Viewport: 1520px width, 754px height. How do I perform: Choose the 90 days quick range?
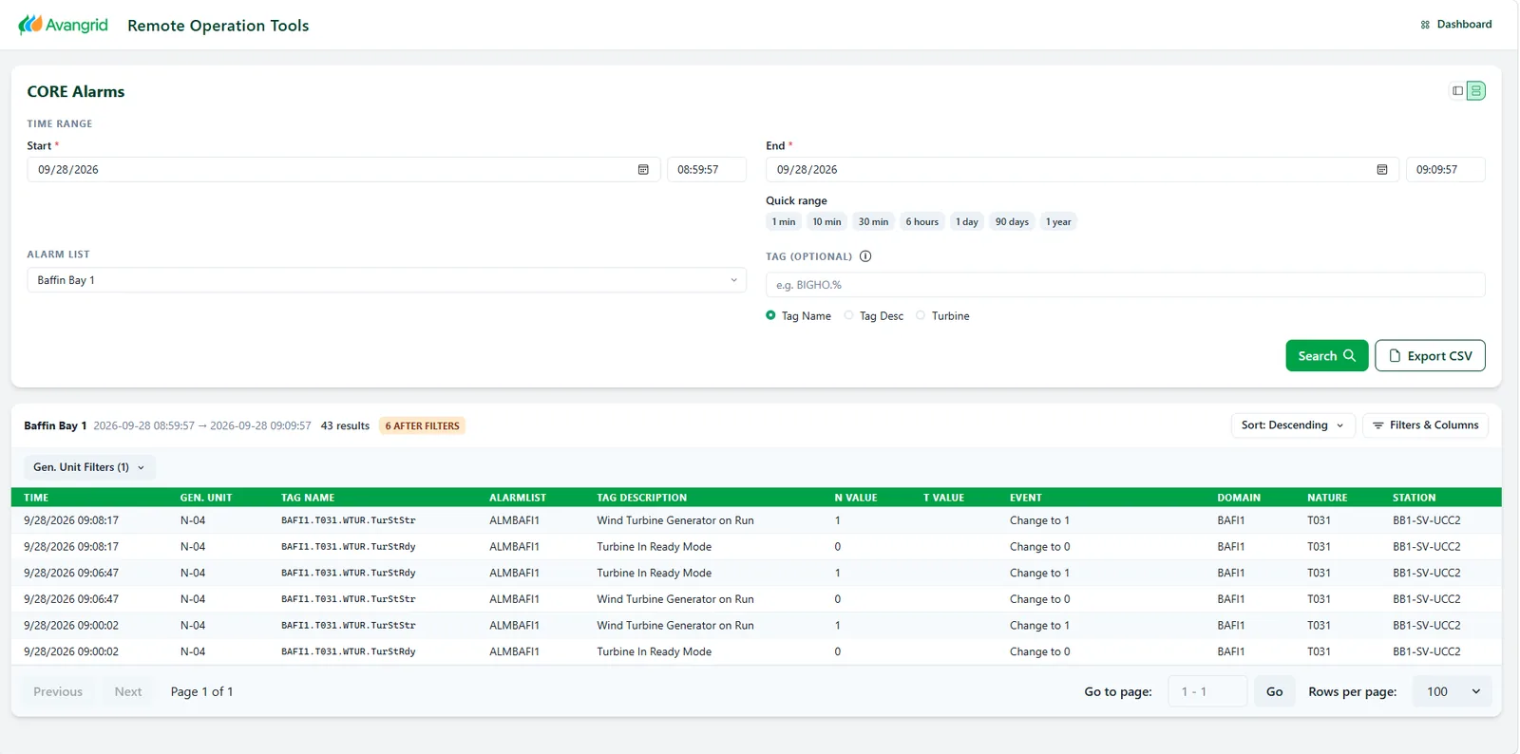pos(1012,222)
